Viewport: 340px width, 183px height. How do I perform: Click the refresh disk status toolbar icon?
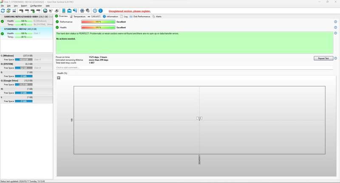click(x=3, y=11)
